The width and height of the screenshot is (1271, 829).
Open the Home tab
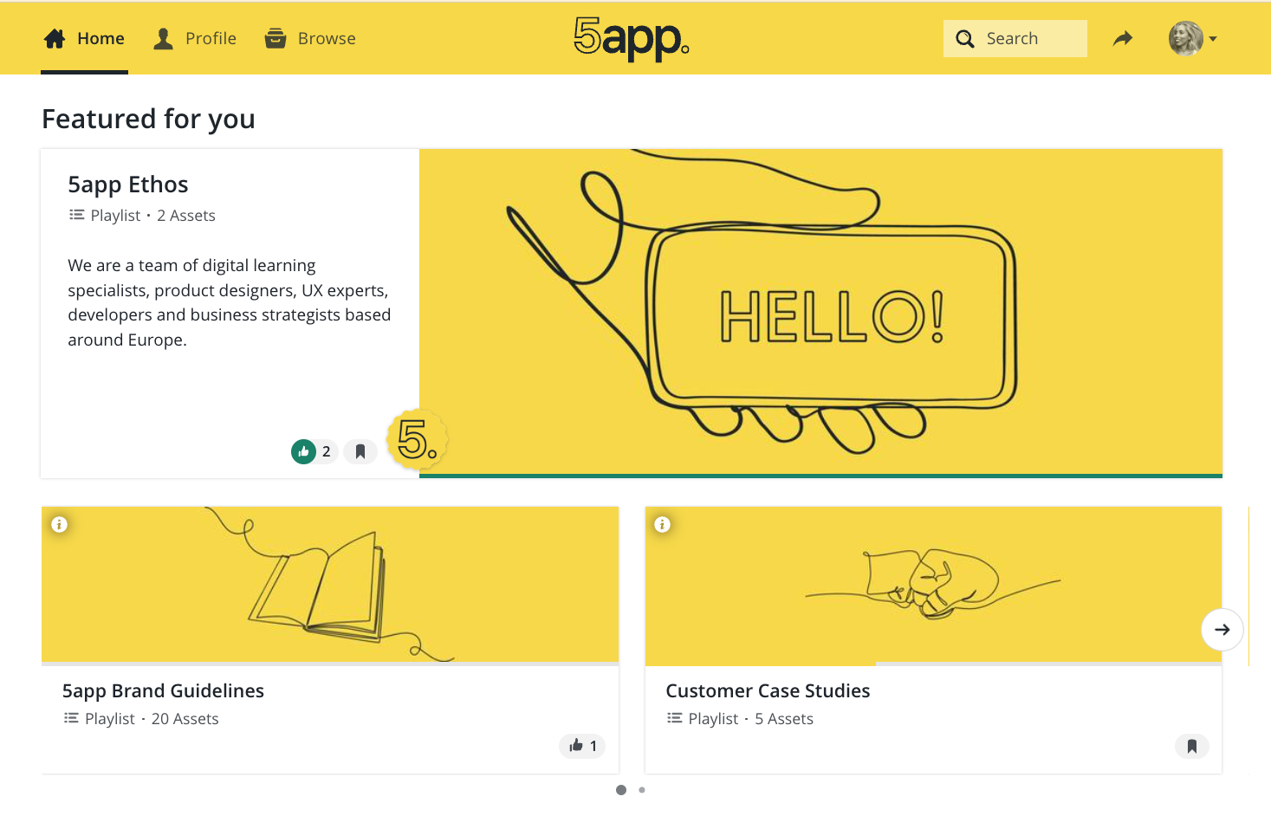click(85, 39)
